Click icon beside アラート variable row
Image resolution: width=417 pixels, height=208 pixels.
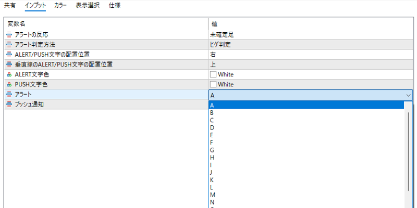9,95
